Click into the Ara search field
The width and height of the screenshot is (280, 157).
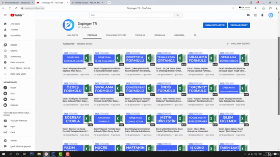tap(131, 15)
